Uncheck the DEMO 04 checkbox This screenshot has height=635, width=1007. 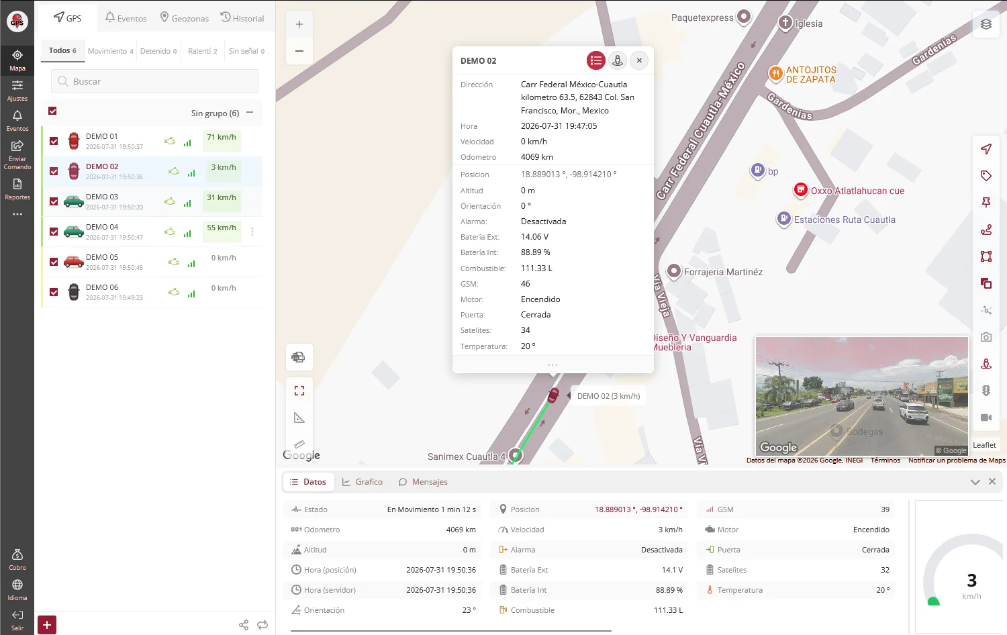(54, 232)
